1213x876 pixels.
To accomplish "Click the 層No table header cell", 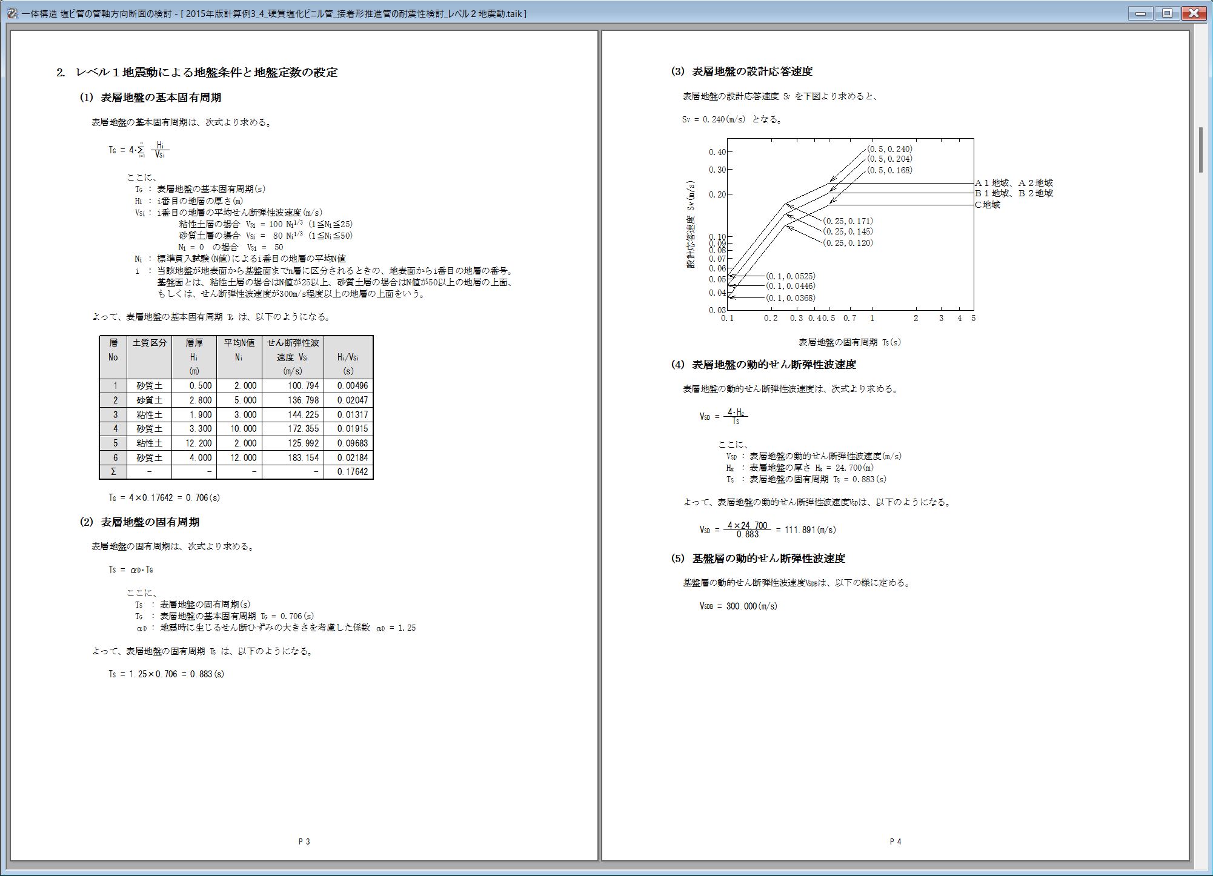I will point(113,356).
